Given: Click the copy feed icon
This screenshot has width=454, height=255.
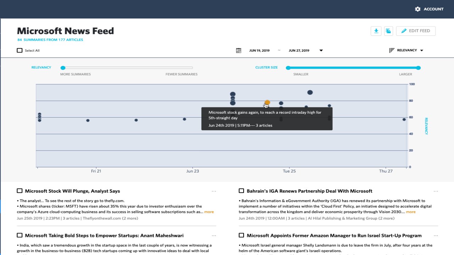Looking at the screenshot, I should pos(388,31).
